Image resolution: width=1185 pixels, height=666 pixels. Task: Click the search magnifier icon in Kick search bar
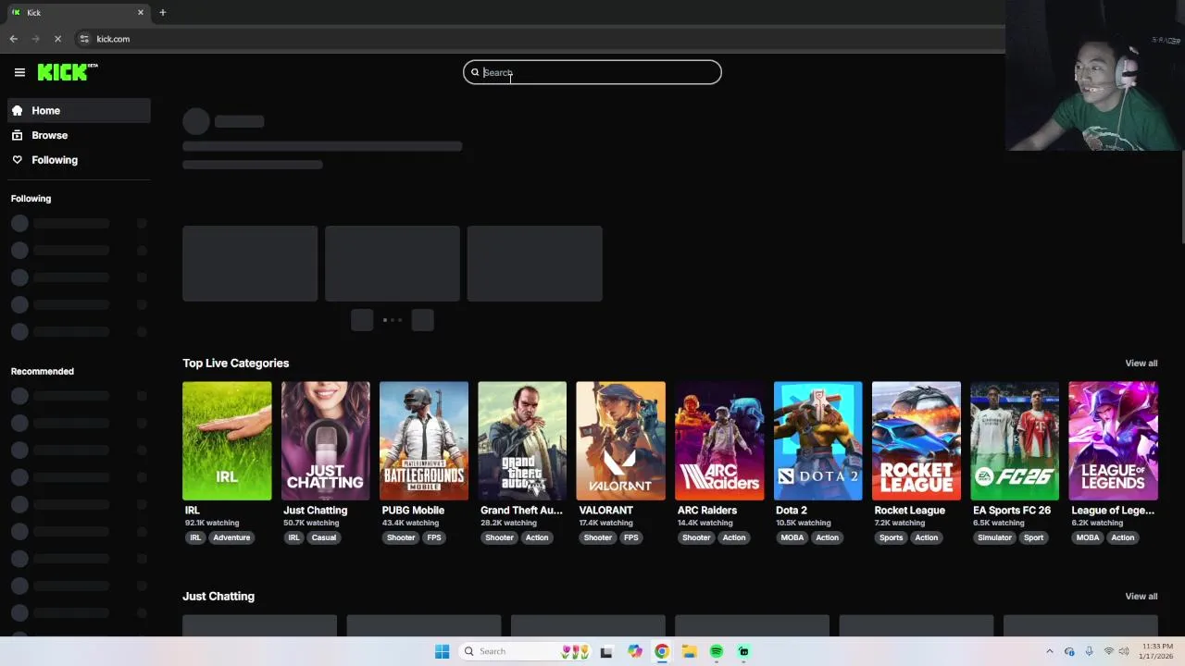(x=475, y=72)
